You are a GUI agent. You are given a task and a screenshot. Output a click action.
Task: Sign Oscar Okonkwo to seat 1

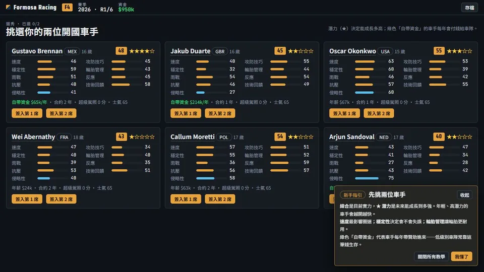point(344,113)
